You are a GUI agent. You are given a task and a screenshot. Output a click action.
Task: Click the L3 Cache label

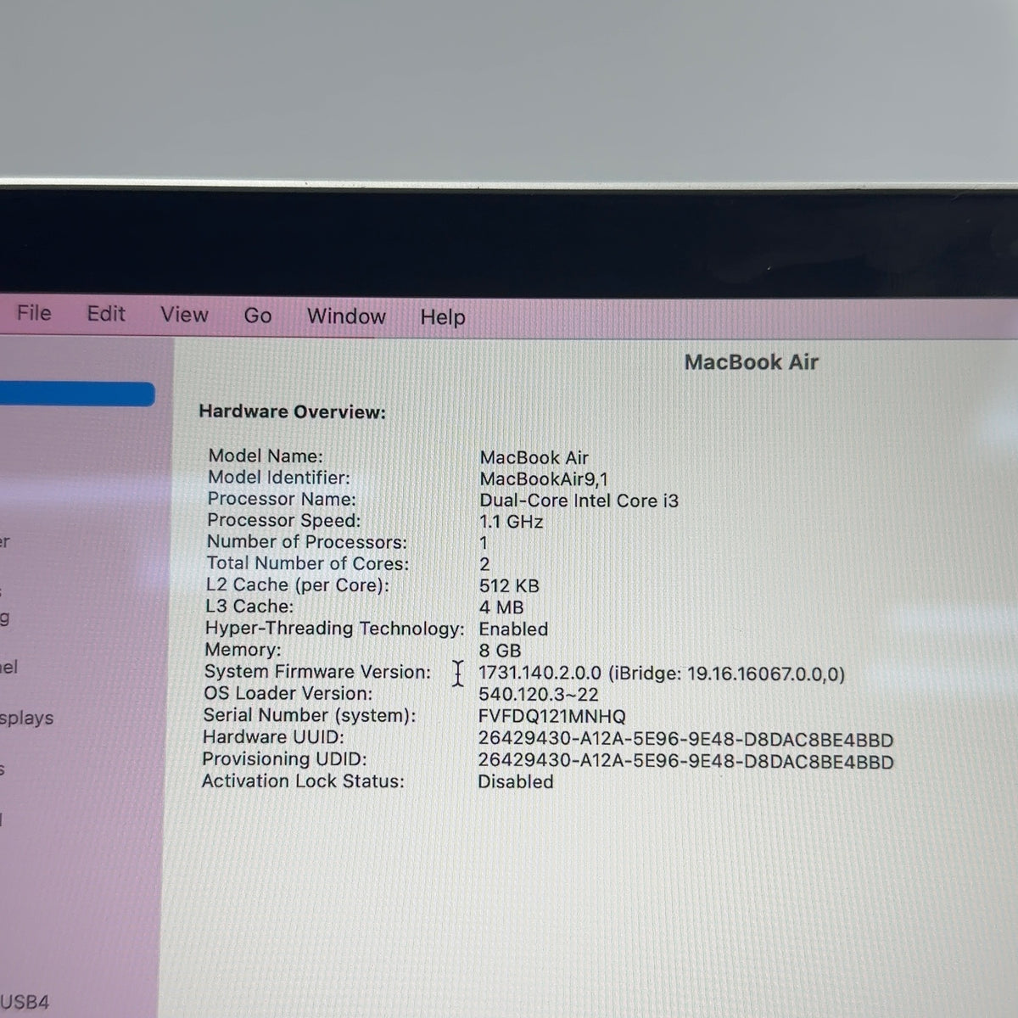(249, 607)
